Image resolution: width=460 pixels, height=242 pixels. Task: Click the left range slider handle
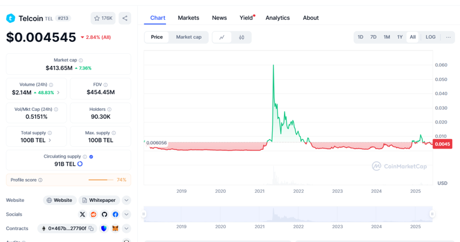click(144, 214)
